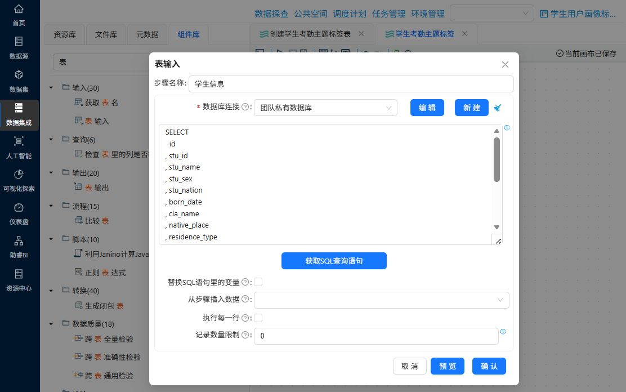Open the 从步骤插入数据 dropdown
This screenshot has height=392, width=626.
point(381,300)
